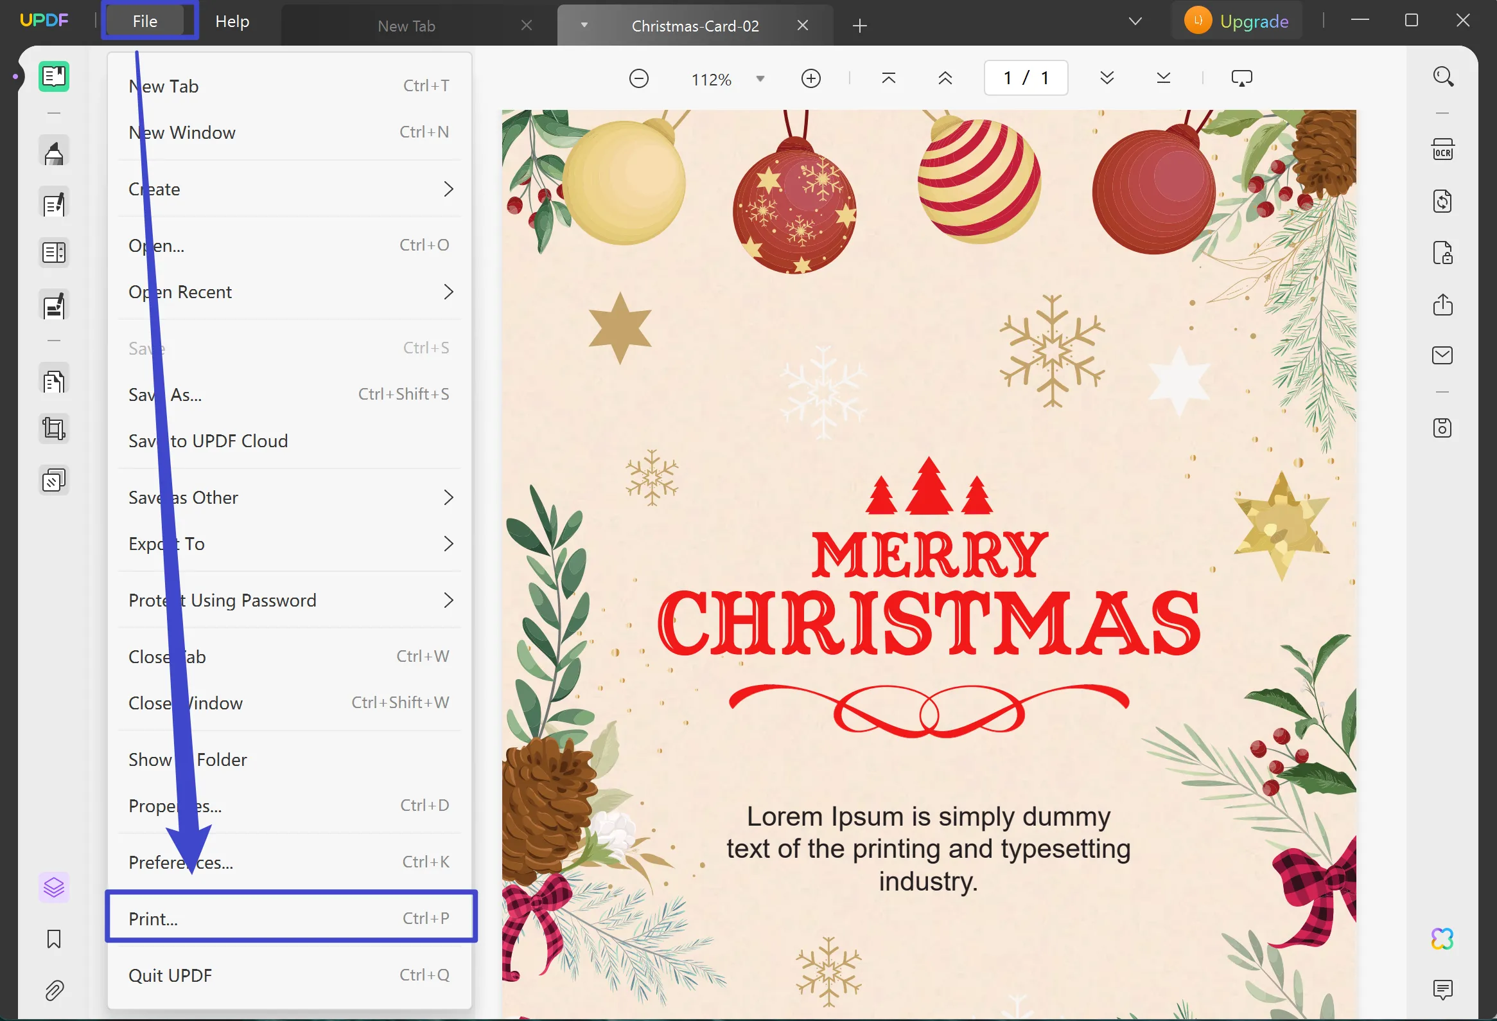The height and width of the screenshot is (1021, 1497).
Task: Select the Crop Pages tool
Action: tap(53, 428)
